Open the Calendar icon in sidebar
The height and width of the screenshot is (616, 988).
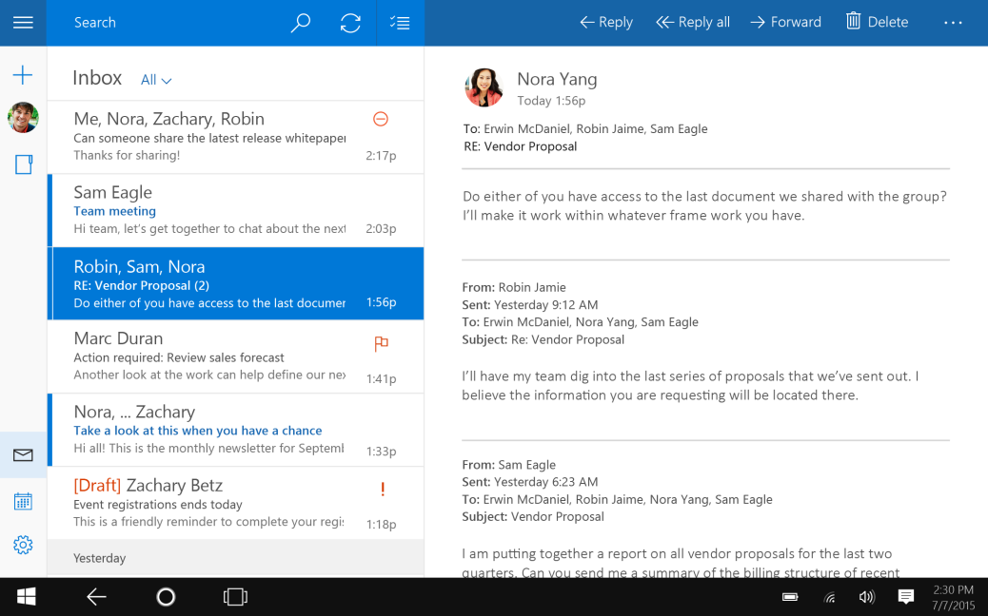click(x=23, y=501)
